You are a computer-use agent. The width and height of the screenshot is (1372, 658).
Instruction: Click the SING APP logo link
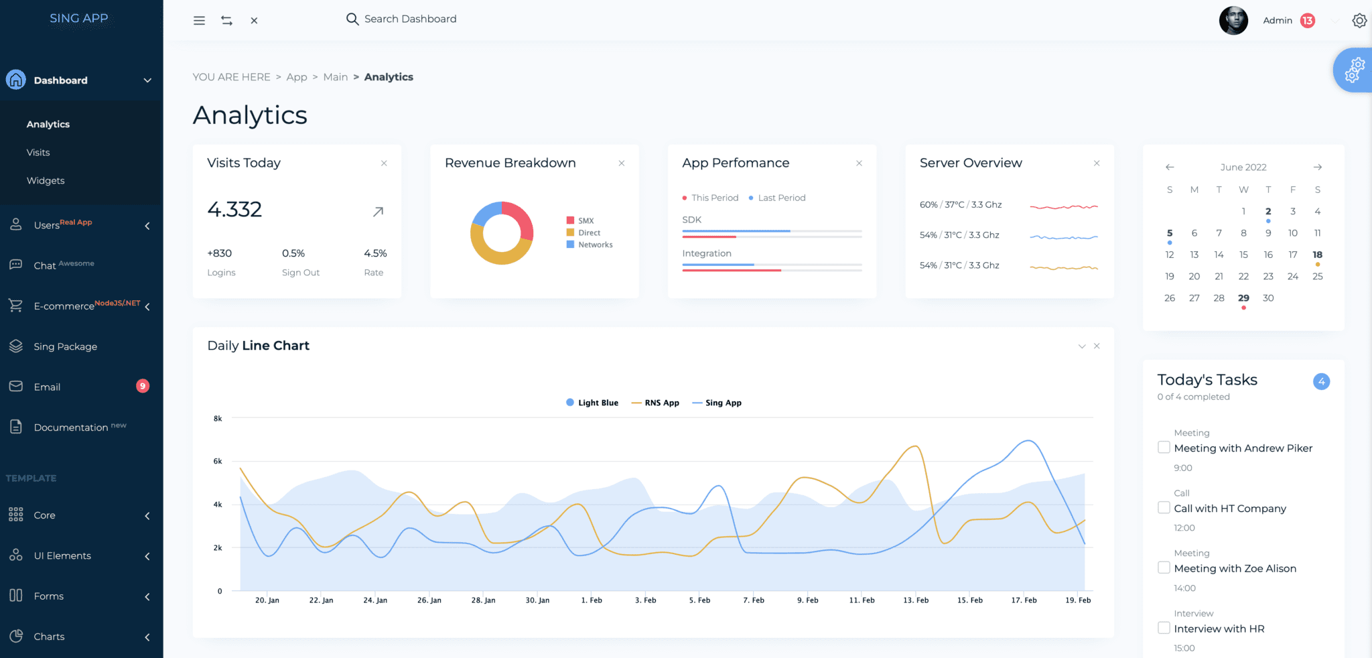[x=79, y=18]
